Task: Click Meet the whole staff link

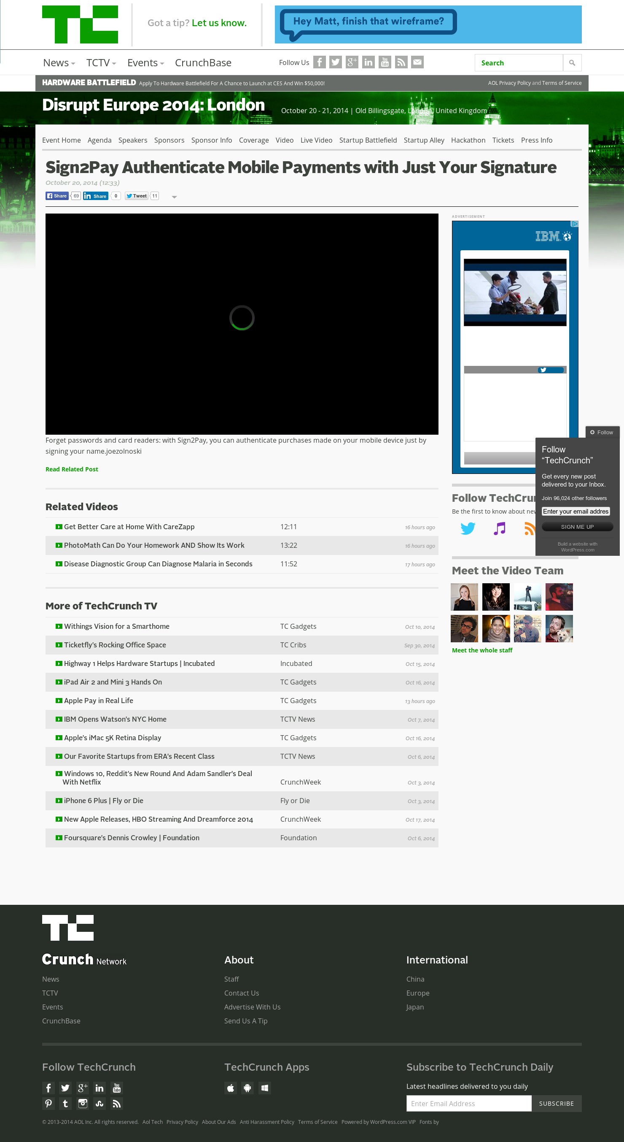Action: pyautogui.click(x=482, y=650)
